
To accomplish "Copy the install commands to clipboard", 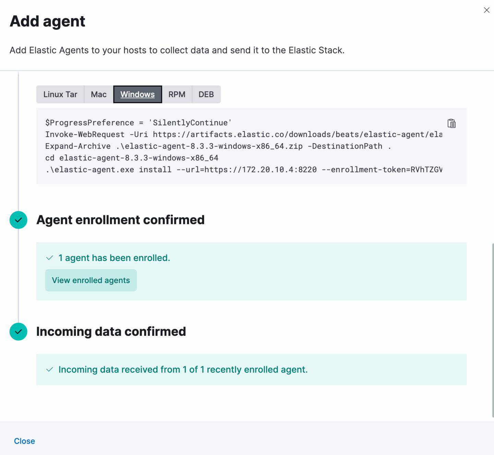I will 451,123.
